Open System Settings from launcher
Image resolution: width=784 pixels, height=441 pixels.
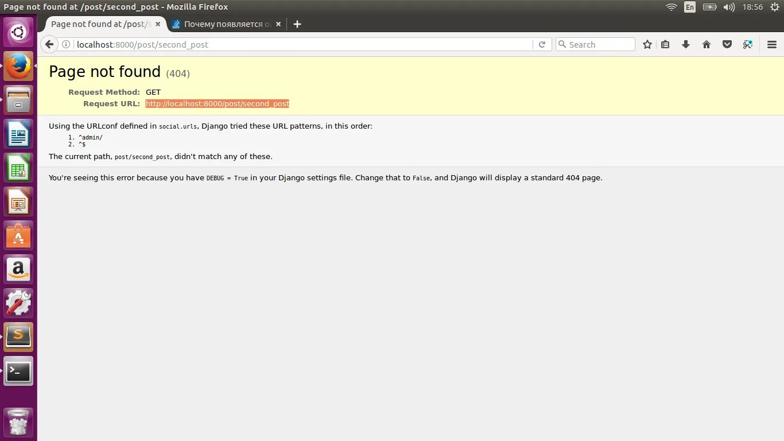18,303
